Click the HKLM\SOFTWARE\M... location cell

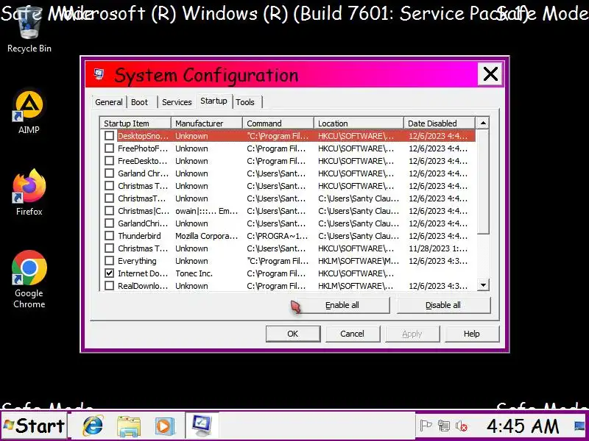[x=359, y=261]
